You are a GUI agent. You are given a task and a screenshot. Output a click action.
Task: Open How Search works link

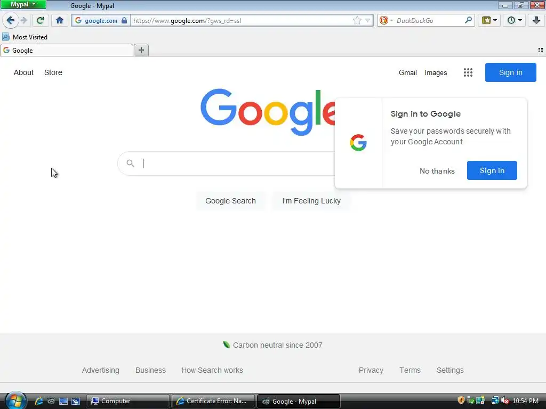point(212,371)
